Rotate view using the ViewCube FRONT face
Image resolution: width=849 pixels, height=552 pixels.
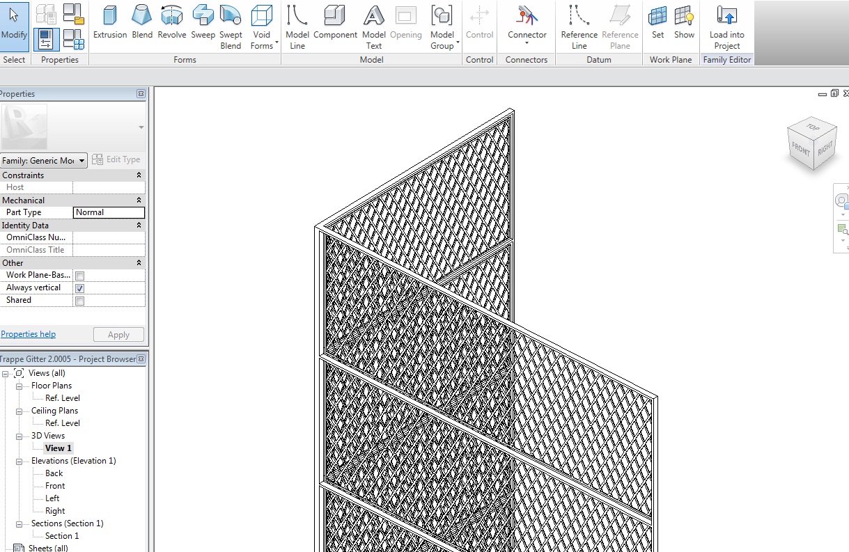(x=802, y=148)
